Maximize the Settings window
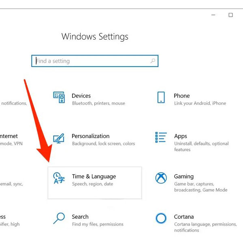The image size is (243, 243). pyautogui.click(x=230, y=15)
